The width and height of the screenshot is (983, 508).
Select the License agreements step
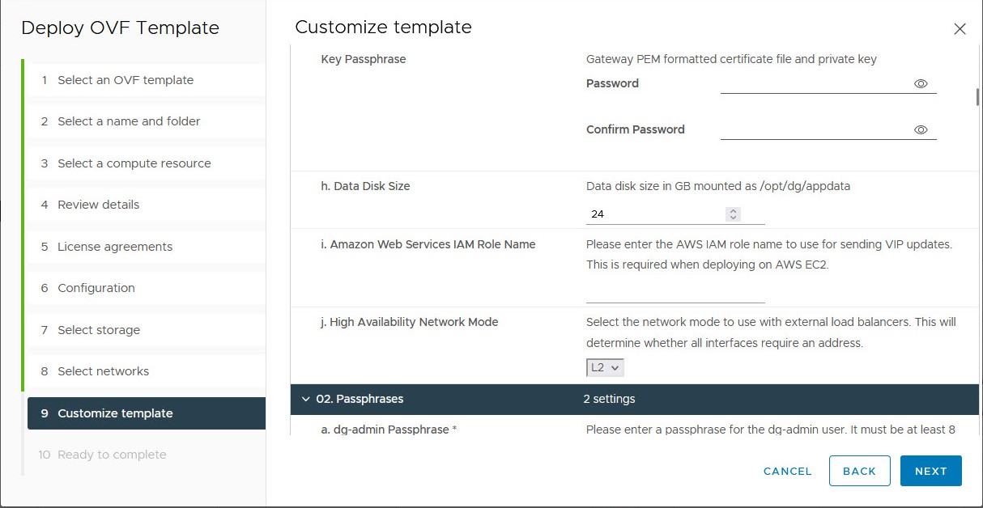[x=115, y=246]
